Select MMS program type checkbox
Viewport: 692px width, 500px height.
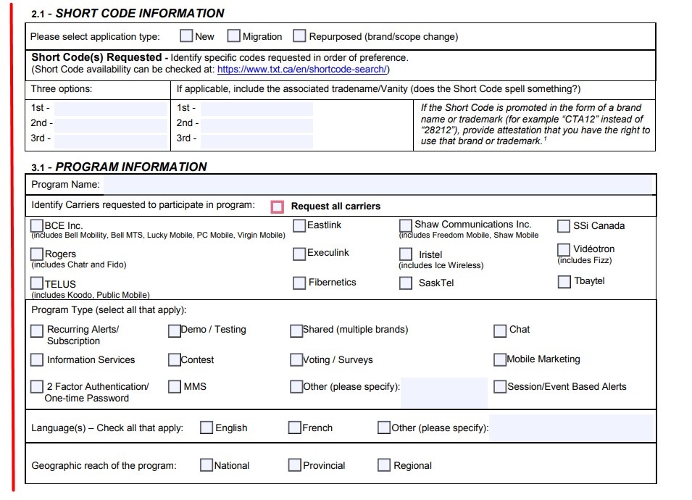(175, 386)
